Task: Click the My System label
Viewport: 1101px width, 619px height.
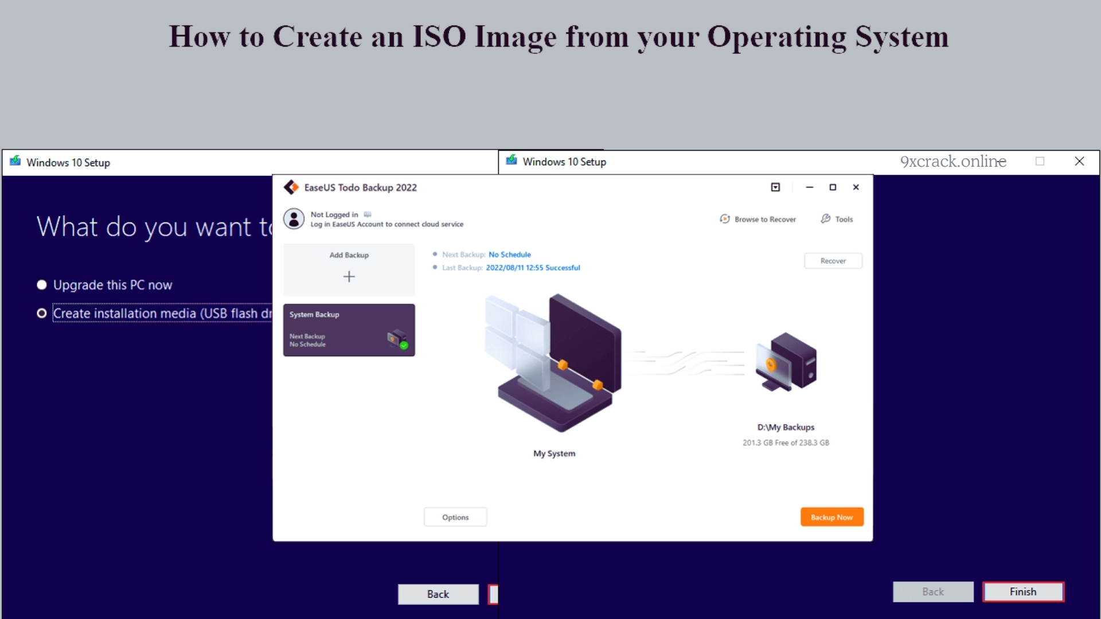Action: [554, 453]
